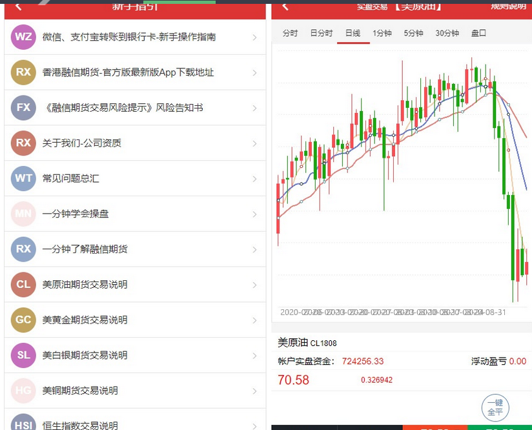Select the GC 美黄金期货 icon
The image size is (532, 430).
point(23,320)
